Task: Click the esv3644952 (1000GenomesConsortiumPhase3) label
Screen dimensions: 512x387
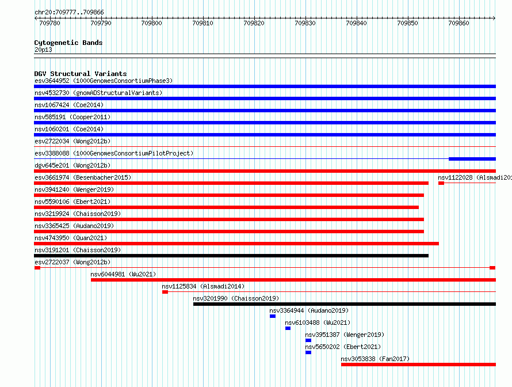Action: pyautogui.click(x=104, y=81)
